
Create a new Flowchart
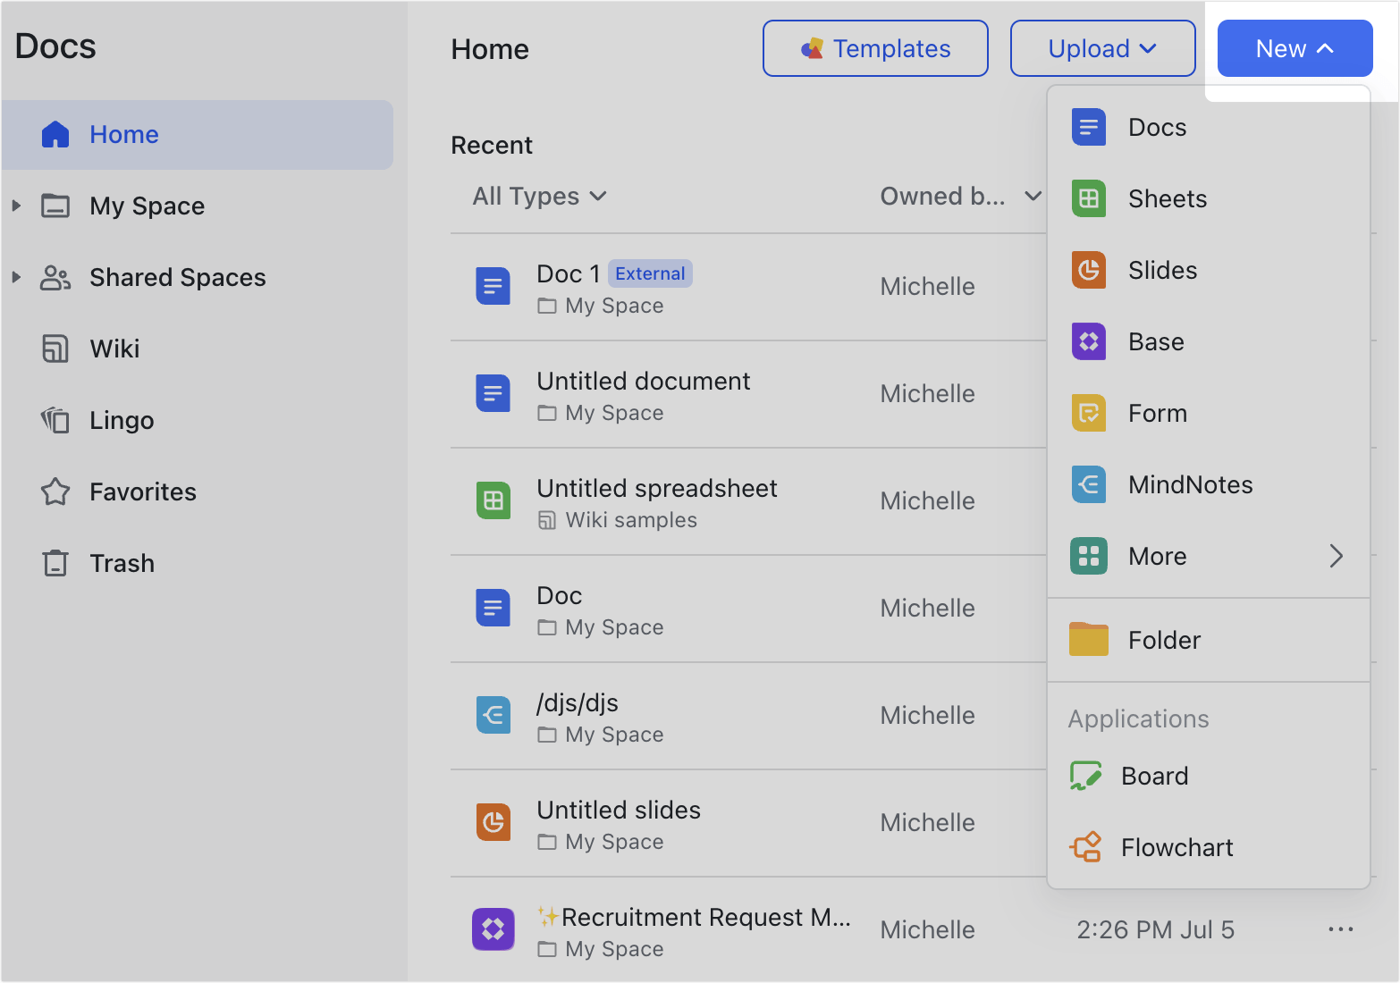[1177, 847]
